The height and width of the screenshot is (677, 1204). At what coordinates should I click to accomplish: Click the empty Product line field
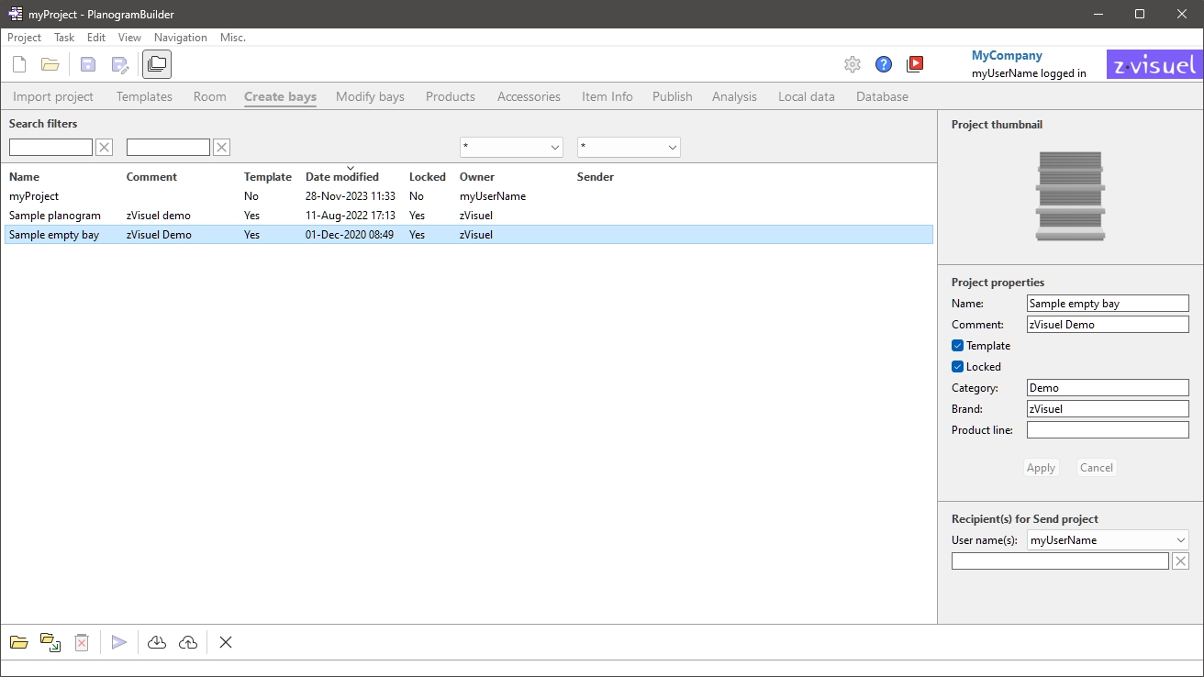1108,430
